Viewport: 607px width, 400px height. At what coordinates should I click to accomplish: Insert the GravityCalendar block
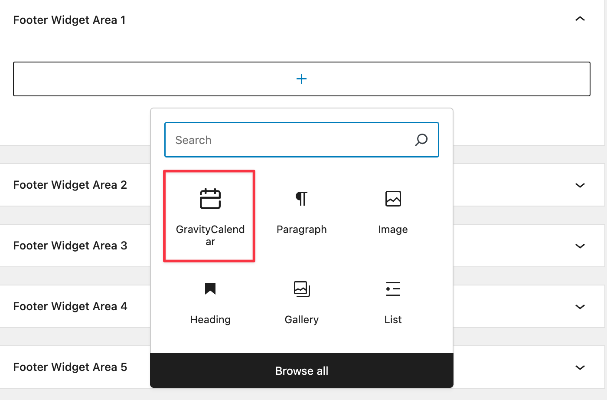(x=210, y=216)
